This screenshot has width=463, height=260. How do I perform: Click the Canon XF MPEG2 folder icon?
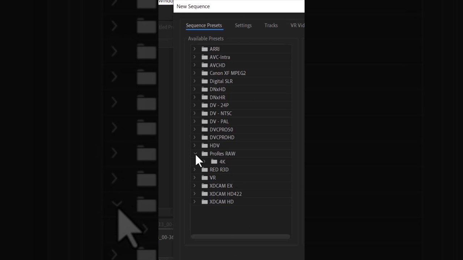pyautogui.click(x=204, y=73)
